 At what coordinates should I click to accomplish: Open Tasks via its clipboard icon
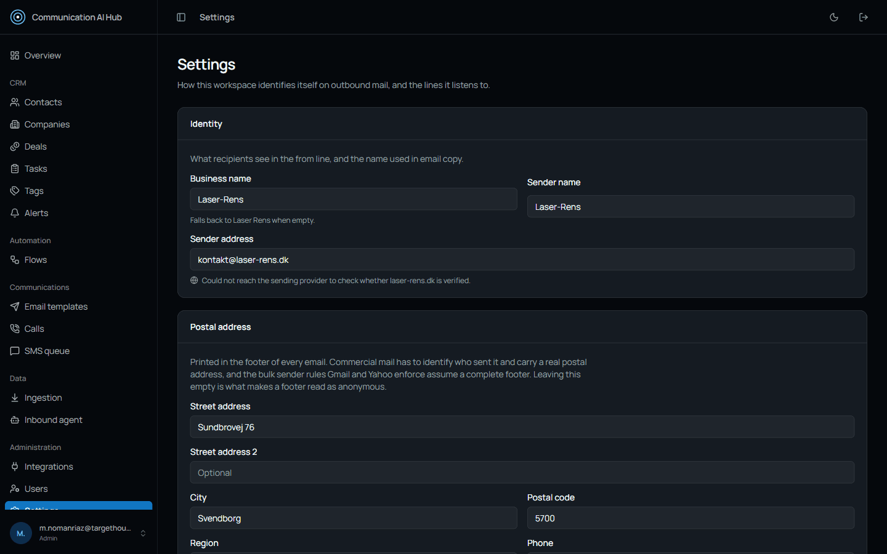15,169
